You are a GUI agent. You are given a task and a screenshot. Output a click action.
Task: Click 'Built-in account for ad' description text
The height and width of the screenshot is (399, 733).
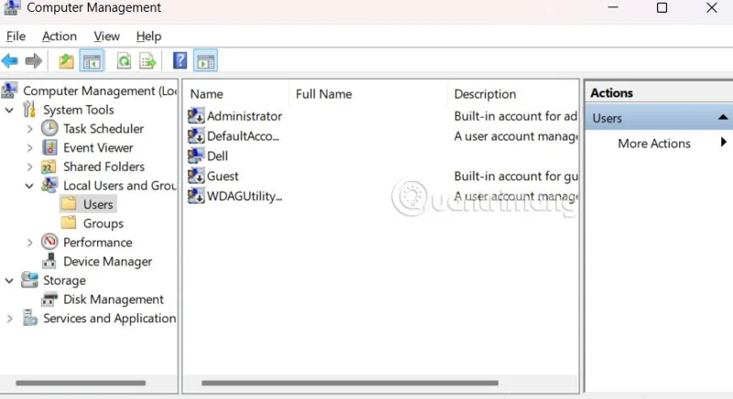516,115
